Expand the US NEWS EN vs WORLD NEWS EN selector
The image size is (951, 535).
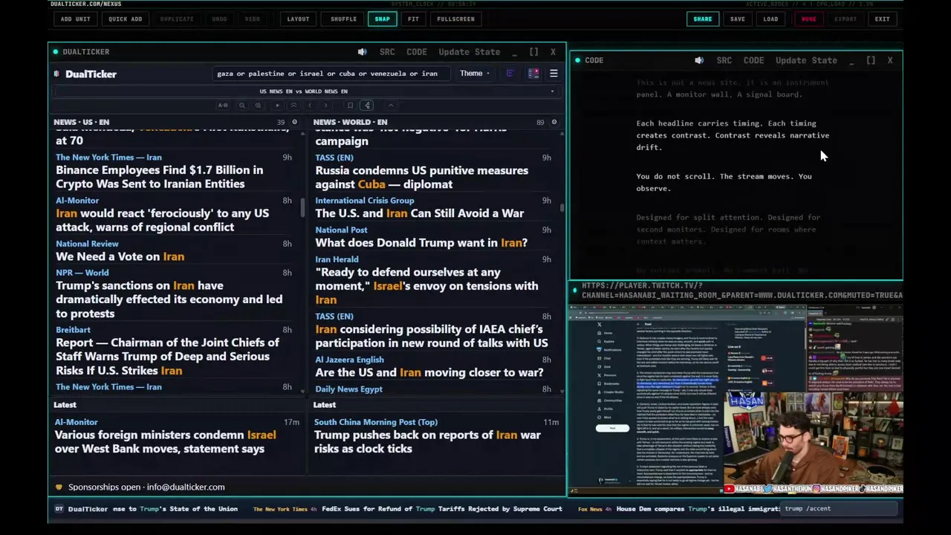point(304,91)
